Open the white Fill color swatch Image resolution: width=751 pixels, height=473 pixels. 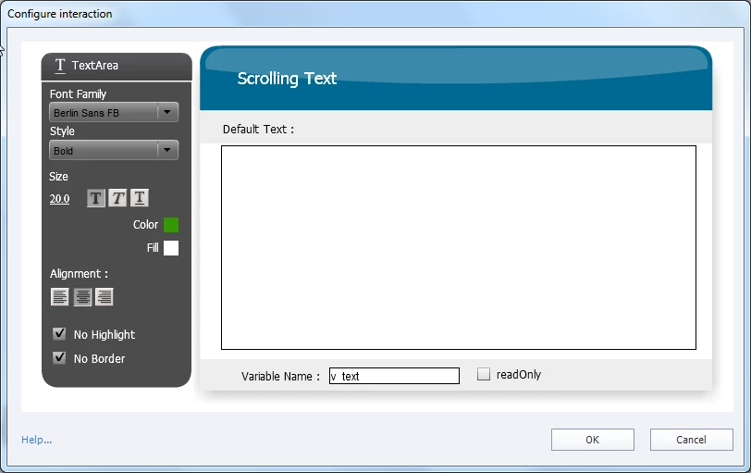click(x=171, y=248)
